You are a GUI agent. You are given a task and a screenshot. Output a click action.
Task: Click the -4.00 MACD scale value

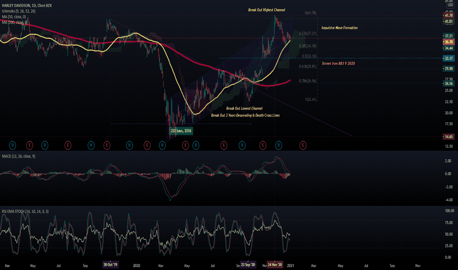tap(448, 200)
